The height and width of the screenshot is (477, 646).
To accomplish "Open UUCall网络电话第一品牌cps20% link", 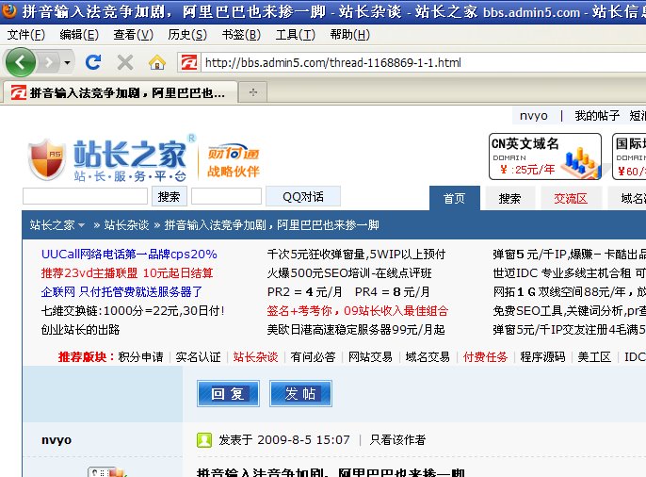I will [129, 254].
